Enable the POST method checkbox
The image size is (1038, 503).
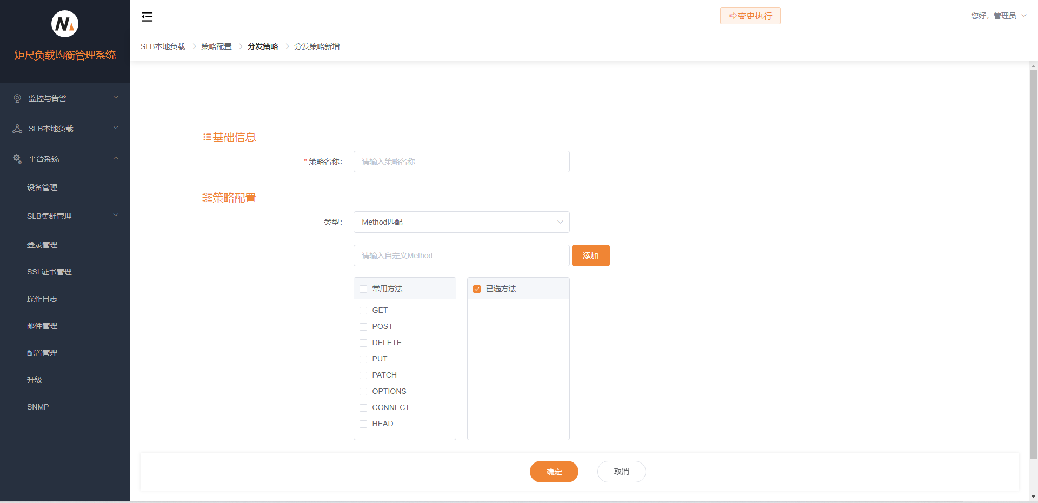coord(363,327)
